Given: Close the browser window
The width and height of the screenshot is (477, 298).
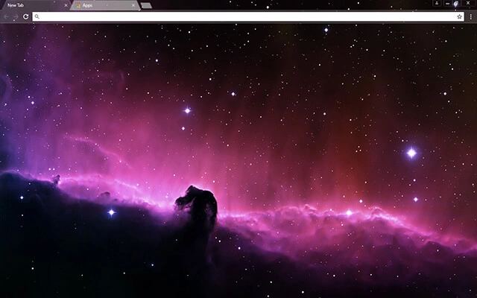Looking at the screenshot, I should pyautogui.click(x=468, y=3).
